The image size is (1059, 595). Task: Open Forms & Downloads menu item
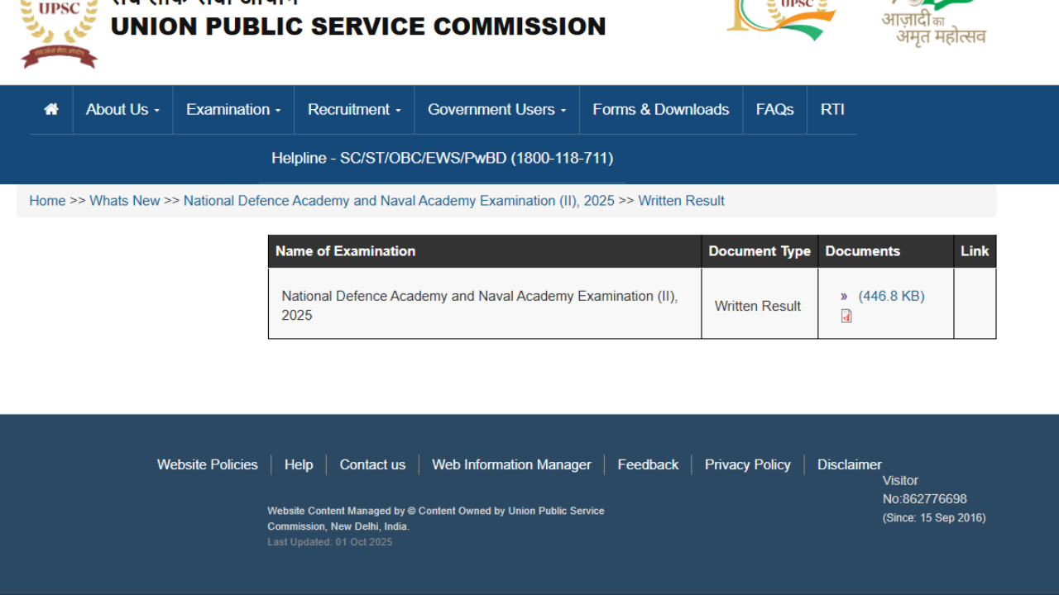tap(660, 109)
